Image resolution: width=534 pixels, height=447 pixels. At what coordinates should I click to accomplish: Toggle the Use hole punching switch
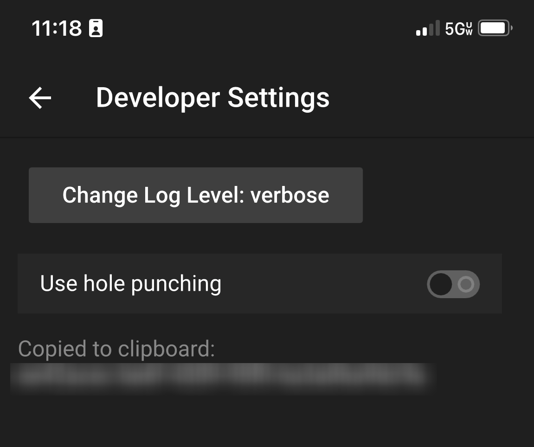pyautogui.click(x=453, y=284)
